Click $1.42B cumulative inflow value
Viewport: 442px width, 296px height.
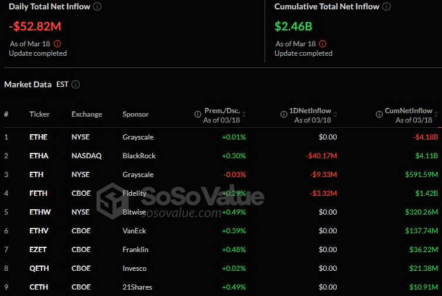tap(427, 193)
